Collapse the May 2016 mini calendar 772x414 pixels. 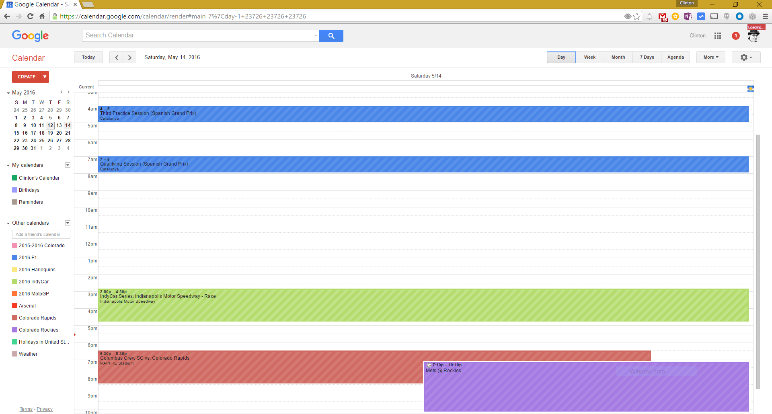[8, 93]
